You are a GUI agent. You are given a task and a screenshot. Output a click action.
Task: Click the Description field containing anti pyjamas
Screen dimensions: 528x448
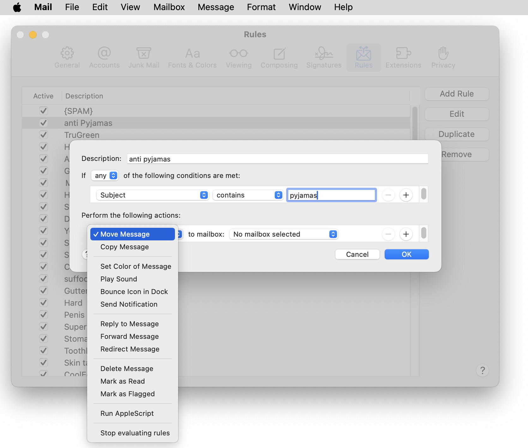click(278, 159)
